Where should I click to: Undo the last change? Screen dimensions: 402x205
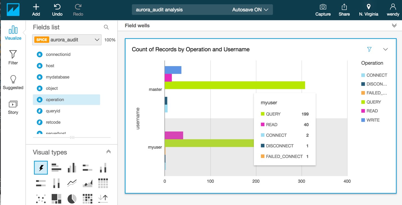tap(57, 10)
